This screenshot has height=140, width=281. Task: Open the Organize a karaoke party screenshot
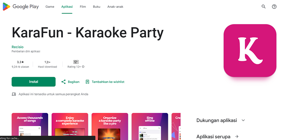tap(110, 126)
